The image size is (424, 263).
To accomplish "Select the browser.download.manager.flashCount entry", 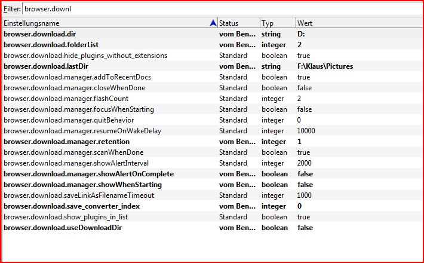I will 66,99.
